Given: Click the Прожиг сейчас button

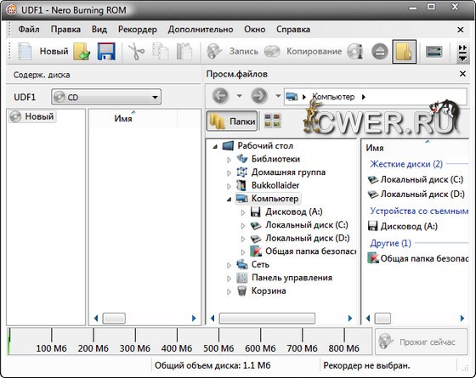Looking at the screenshot, I should pyautogui.click(x=422, y=341).
